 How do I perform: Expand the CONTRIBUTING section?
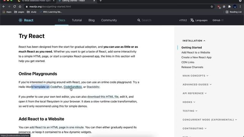[194, 129]
